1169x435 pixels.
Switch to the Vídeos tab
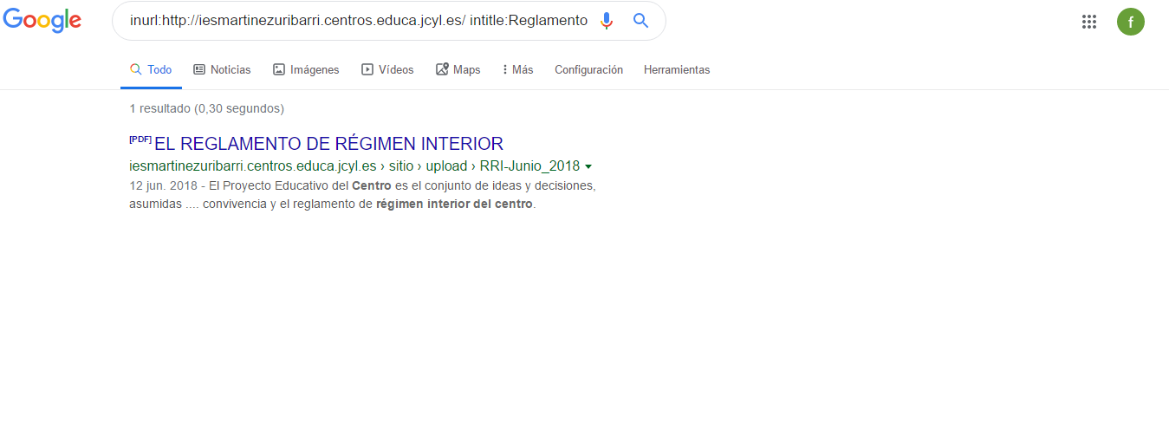click(x=387, y=70)
